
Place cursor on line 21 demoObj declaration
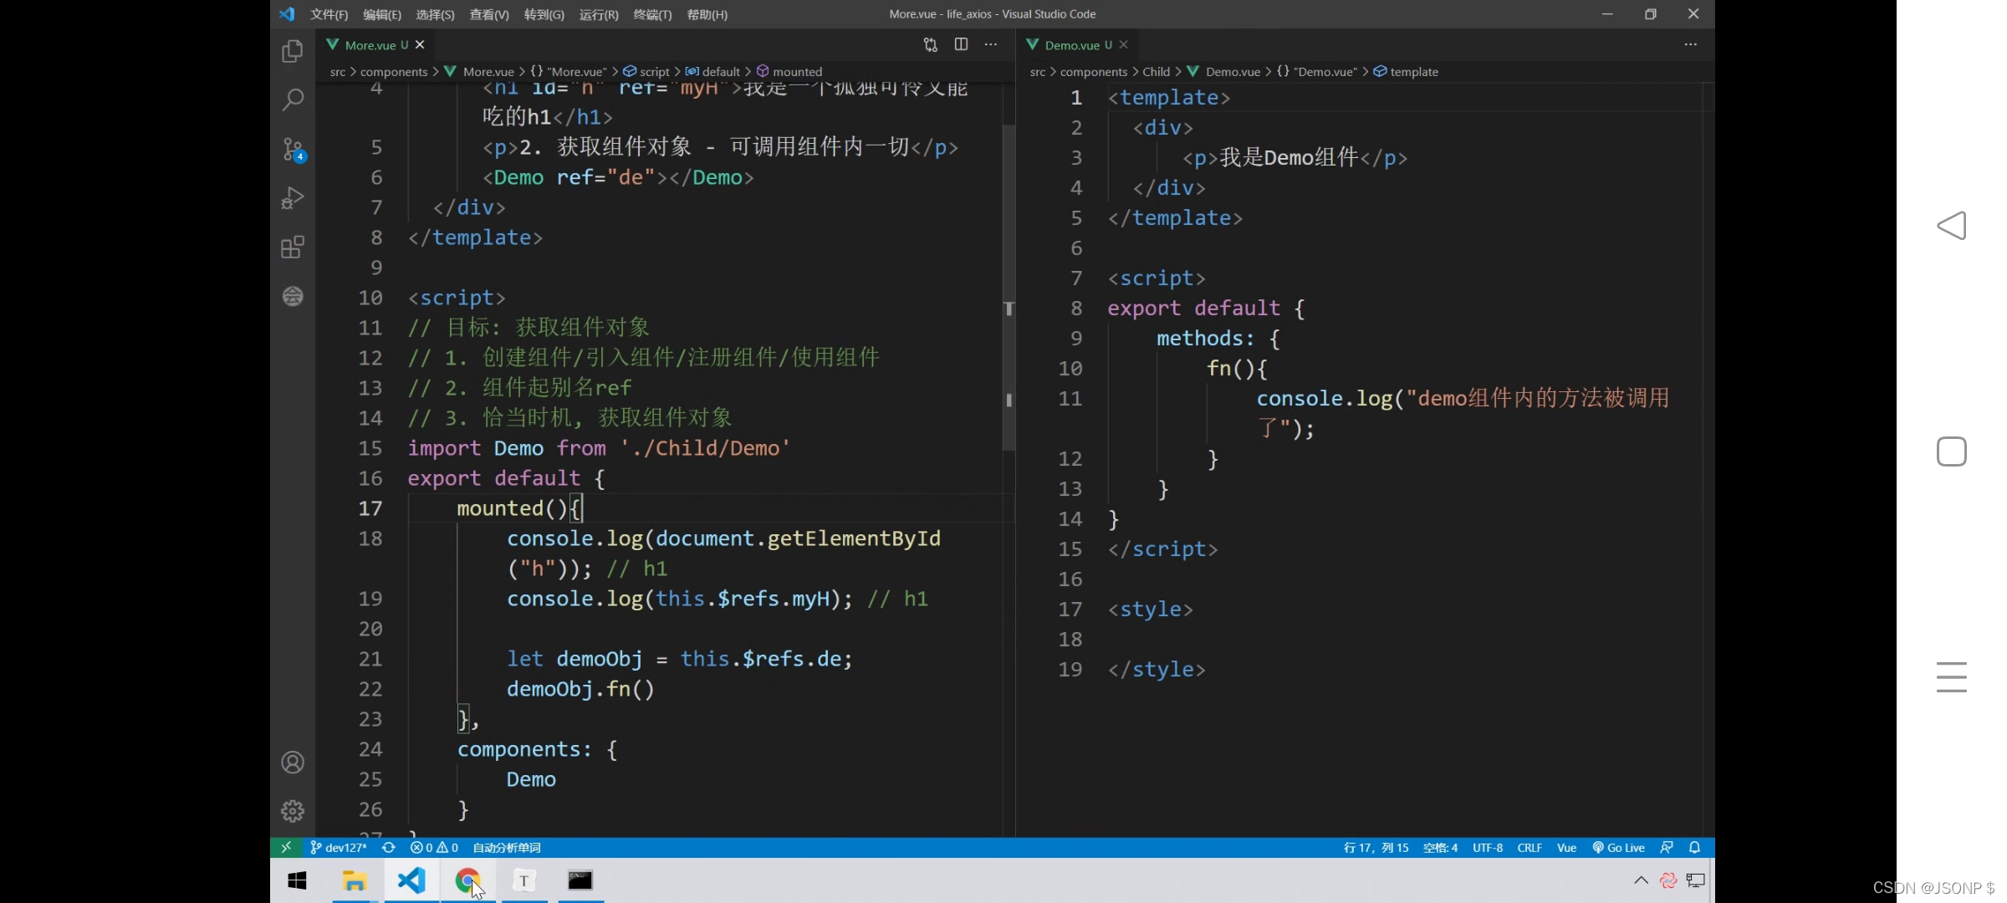pos(679,659)
